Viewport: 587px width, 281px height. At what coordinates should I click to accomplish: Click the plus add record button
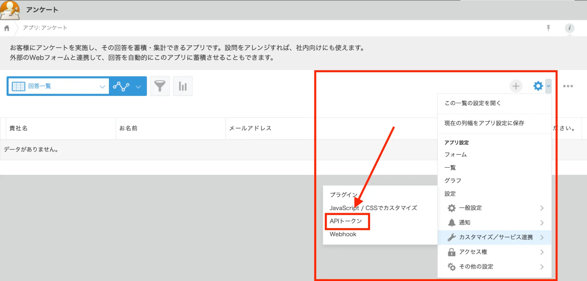point(516,86)
